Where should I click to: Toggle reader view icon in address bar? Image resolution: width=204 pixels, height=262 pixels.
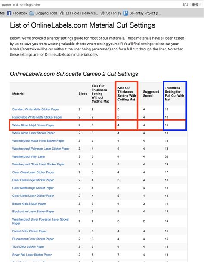tap(185, 4)
